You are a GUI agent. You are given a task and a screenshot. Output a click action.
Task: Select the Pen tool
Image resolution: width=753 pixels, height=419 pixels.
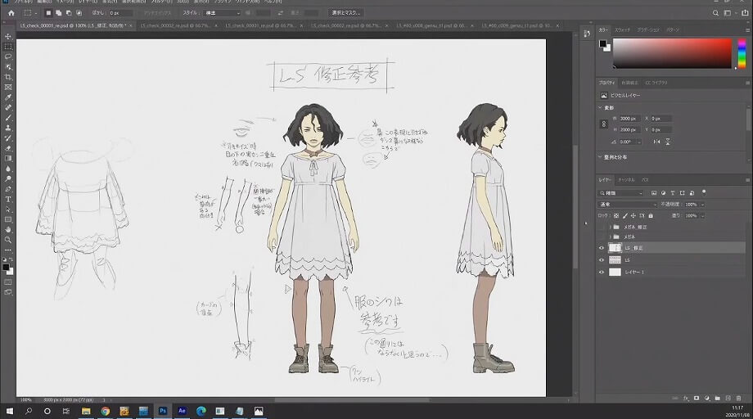pyautogui.click(x=8, y=189)
